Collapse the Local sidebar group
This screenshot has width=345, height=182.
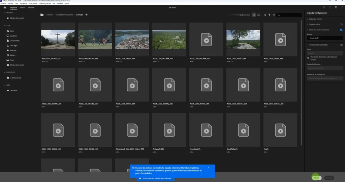click(x=5, y=26)
